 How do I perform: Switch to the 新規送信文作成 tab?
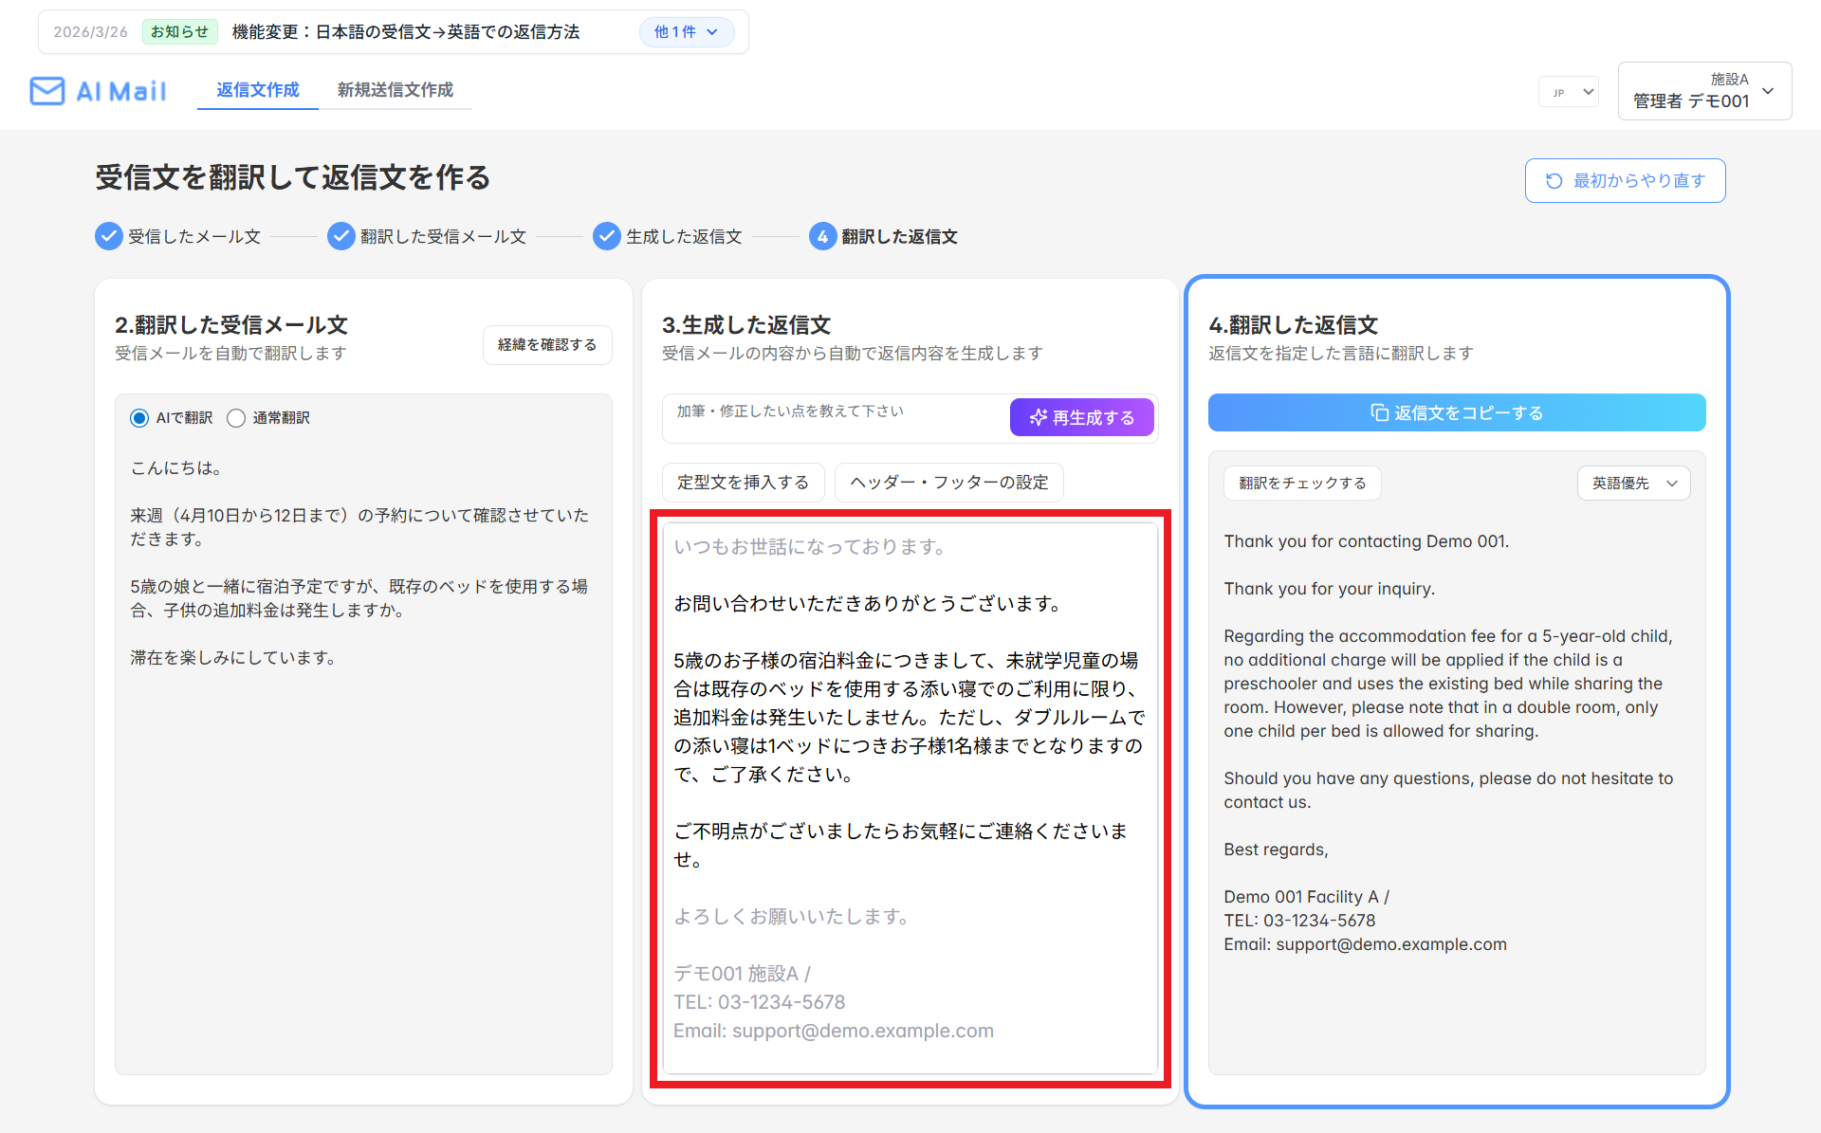[395, 90]
